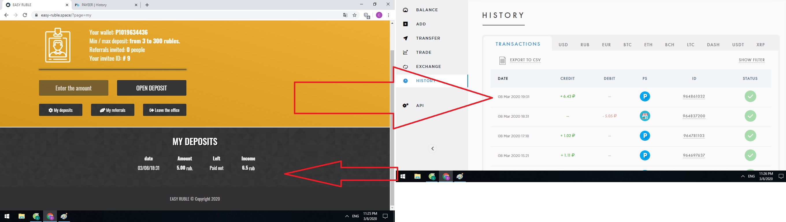Open File Explorer in left taskbar
786x222 pixels.
21,216
